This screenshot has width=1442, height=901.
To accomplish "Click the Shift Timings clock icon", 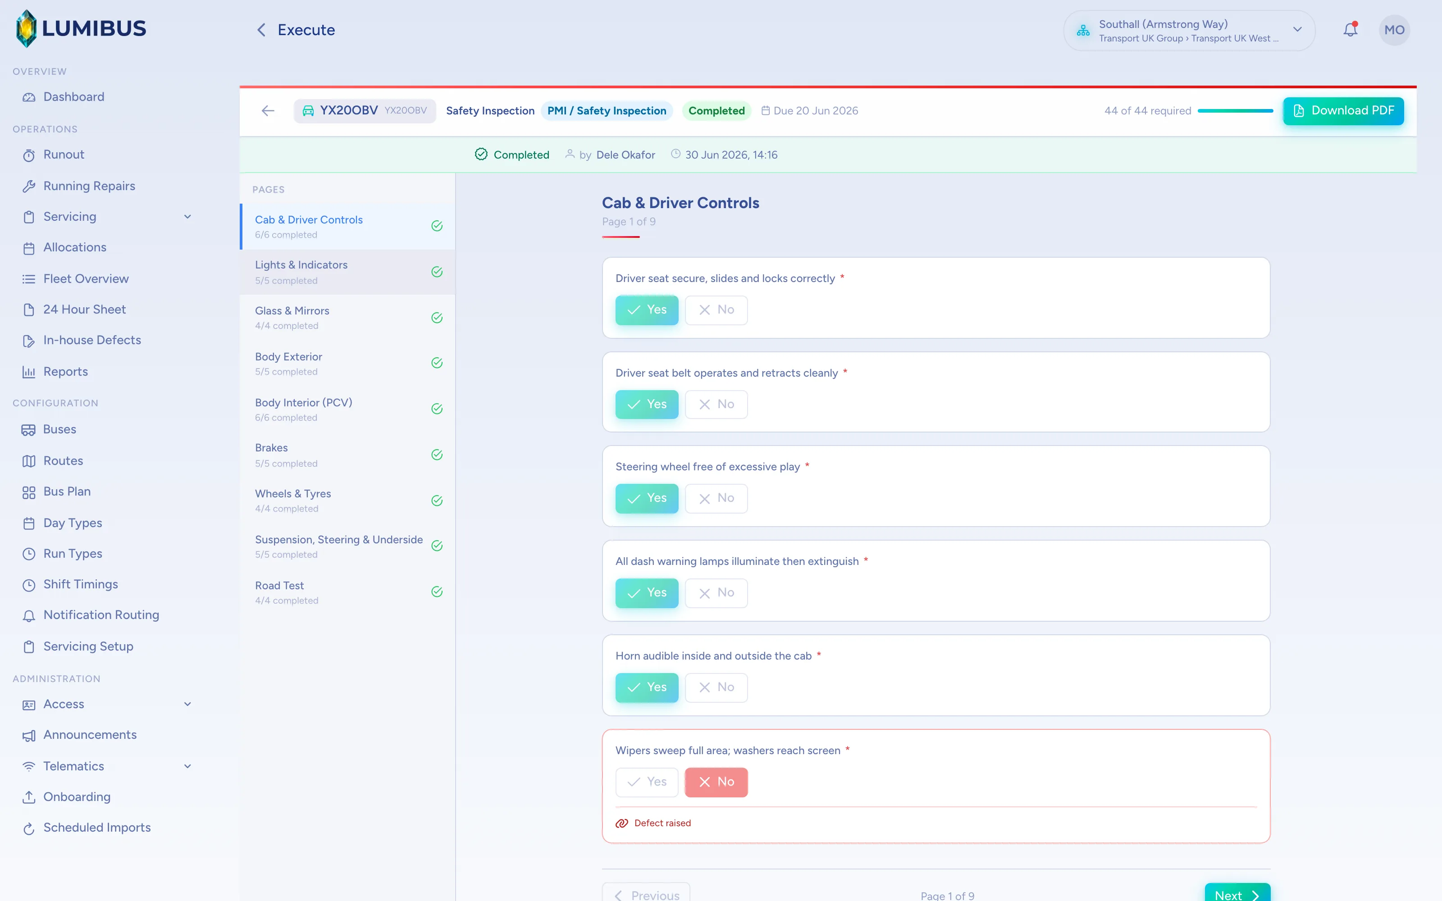I will click(28, 585).
